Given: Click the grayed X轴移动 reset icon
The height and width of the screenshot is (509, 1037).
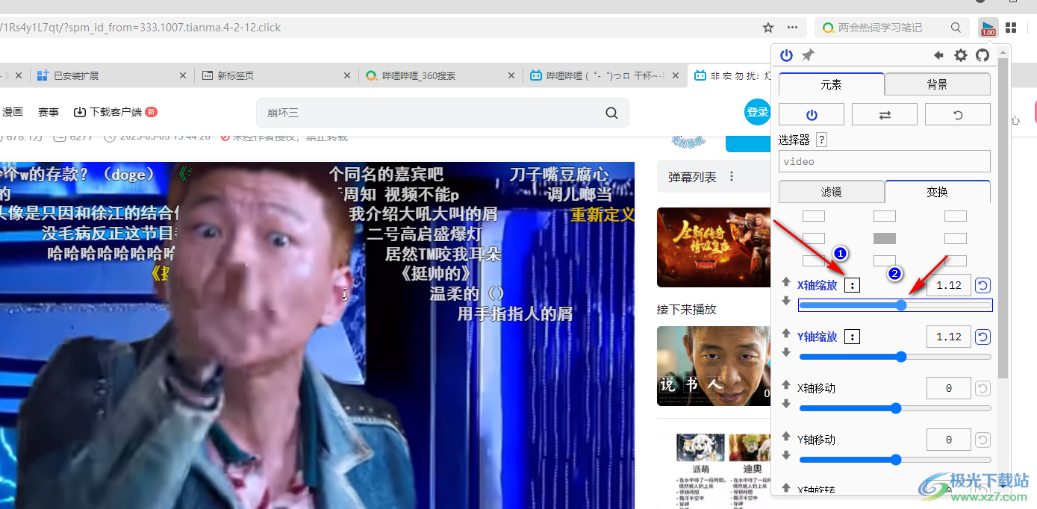Looking at the screenshot, I should click(983, 388).
